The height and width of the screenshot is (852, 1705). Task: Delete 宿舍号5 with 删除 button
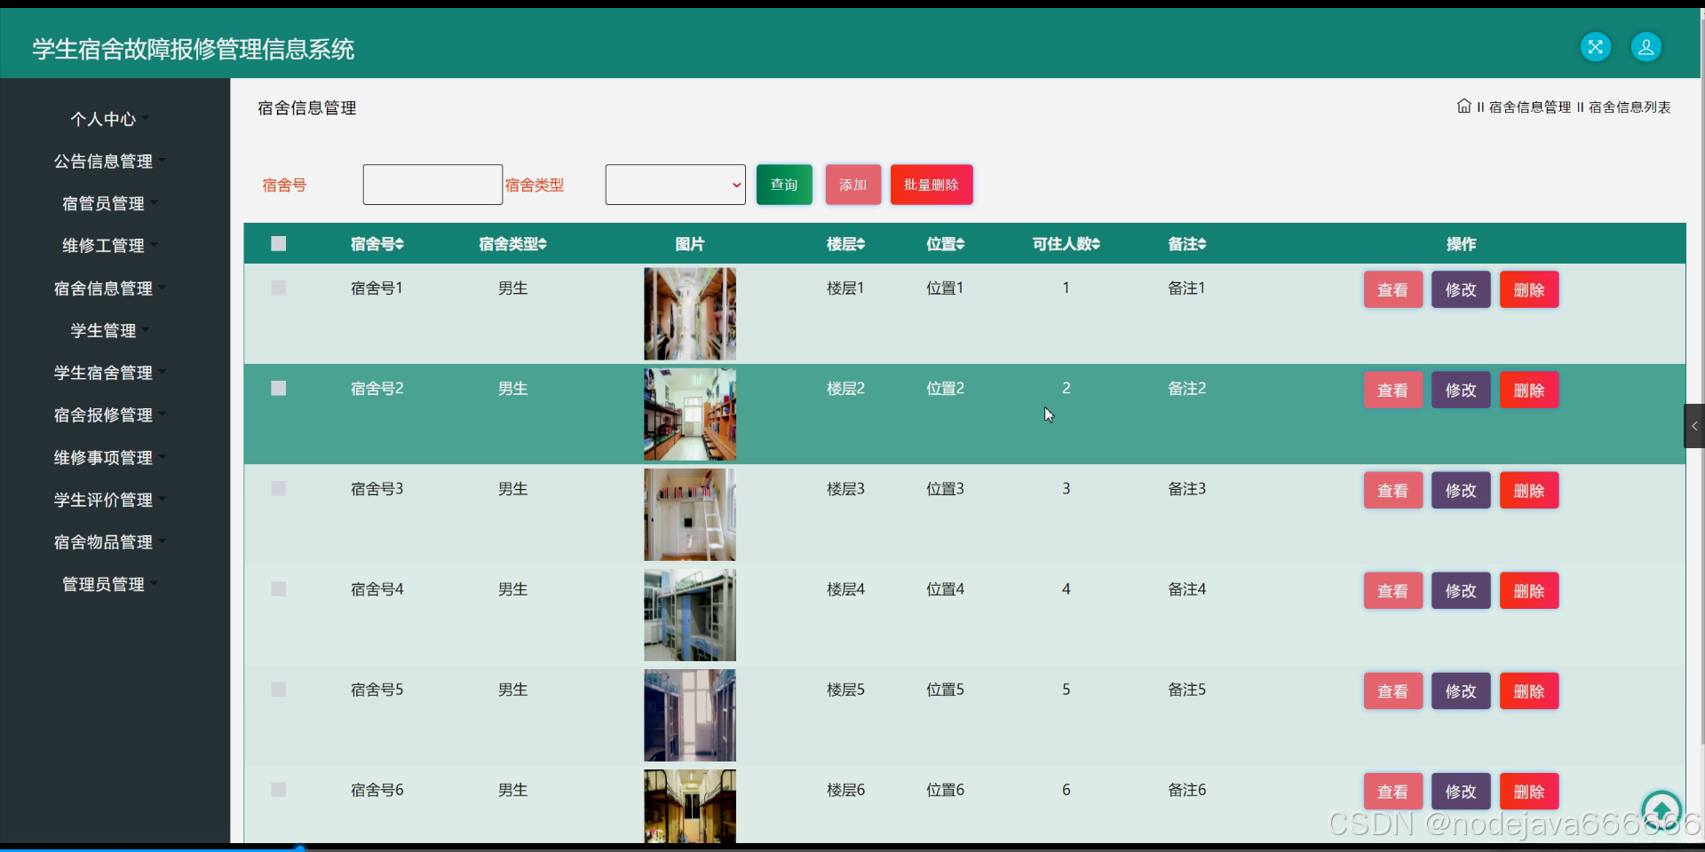tap(1529, 690)
